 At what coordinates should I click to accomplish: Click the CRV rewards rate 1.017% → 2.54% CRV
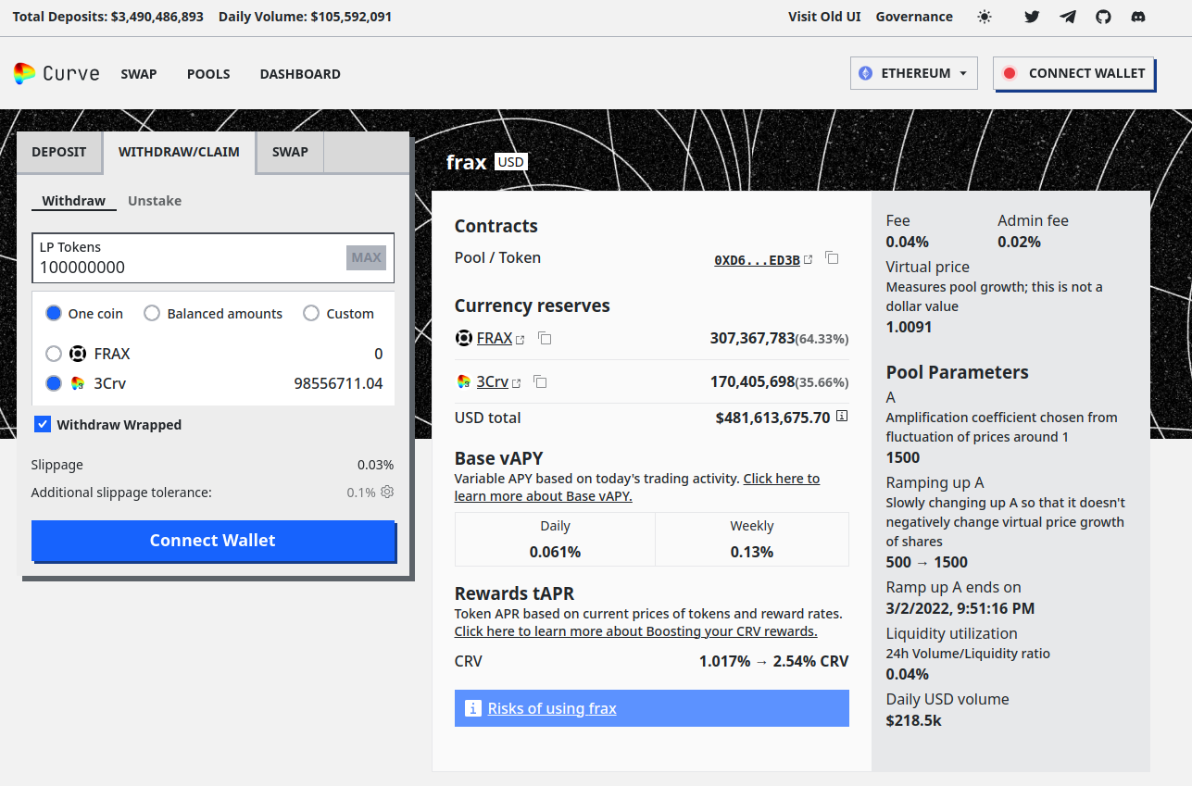[773, 661]
